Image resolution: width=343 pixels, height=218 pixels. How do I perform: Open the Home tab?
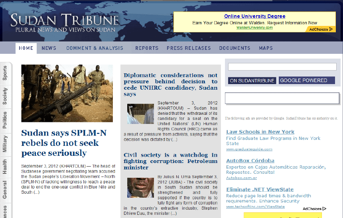26,48
